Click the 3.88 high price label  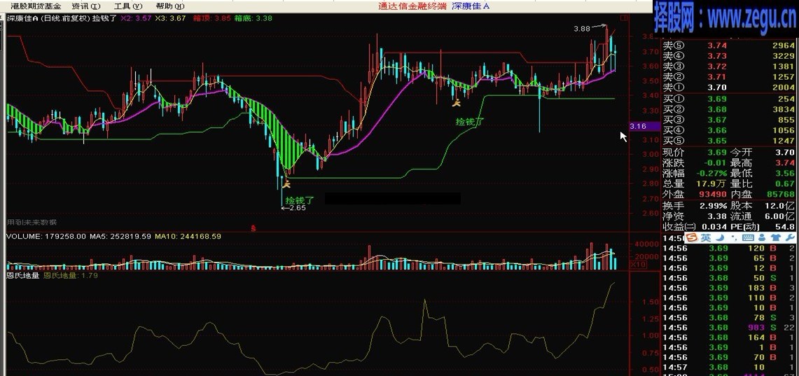click(x=582, y=29)
